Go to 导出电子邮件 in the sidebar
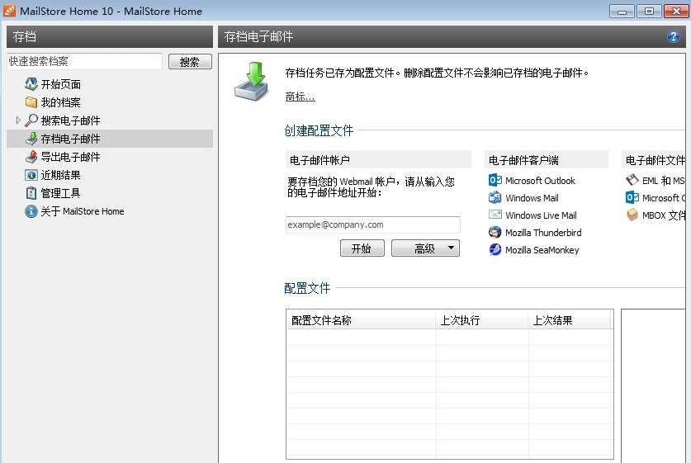This screenshot has width=691, height=463. pyautogui.click(x=70, y=157)
